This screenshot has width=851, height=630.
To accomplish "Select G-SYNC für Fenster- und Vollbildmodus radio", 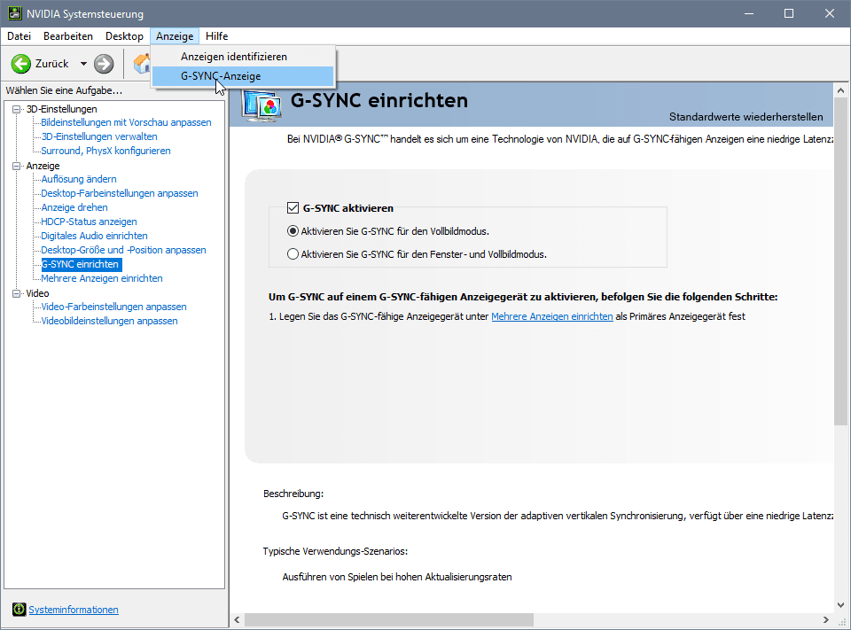I will tap(293, 254).
